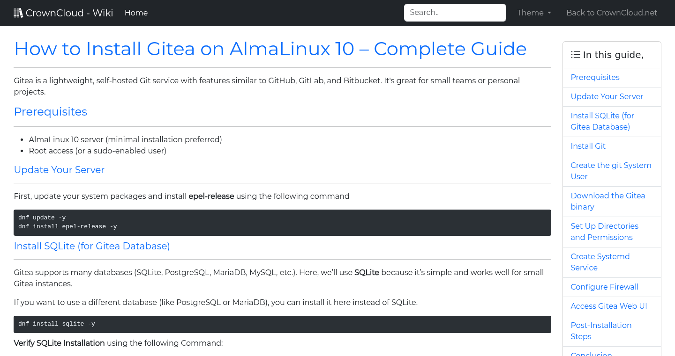
Task: Open the "Back to CrownCloud.net" link
Action: [612, 13]
